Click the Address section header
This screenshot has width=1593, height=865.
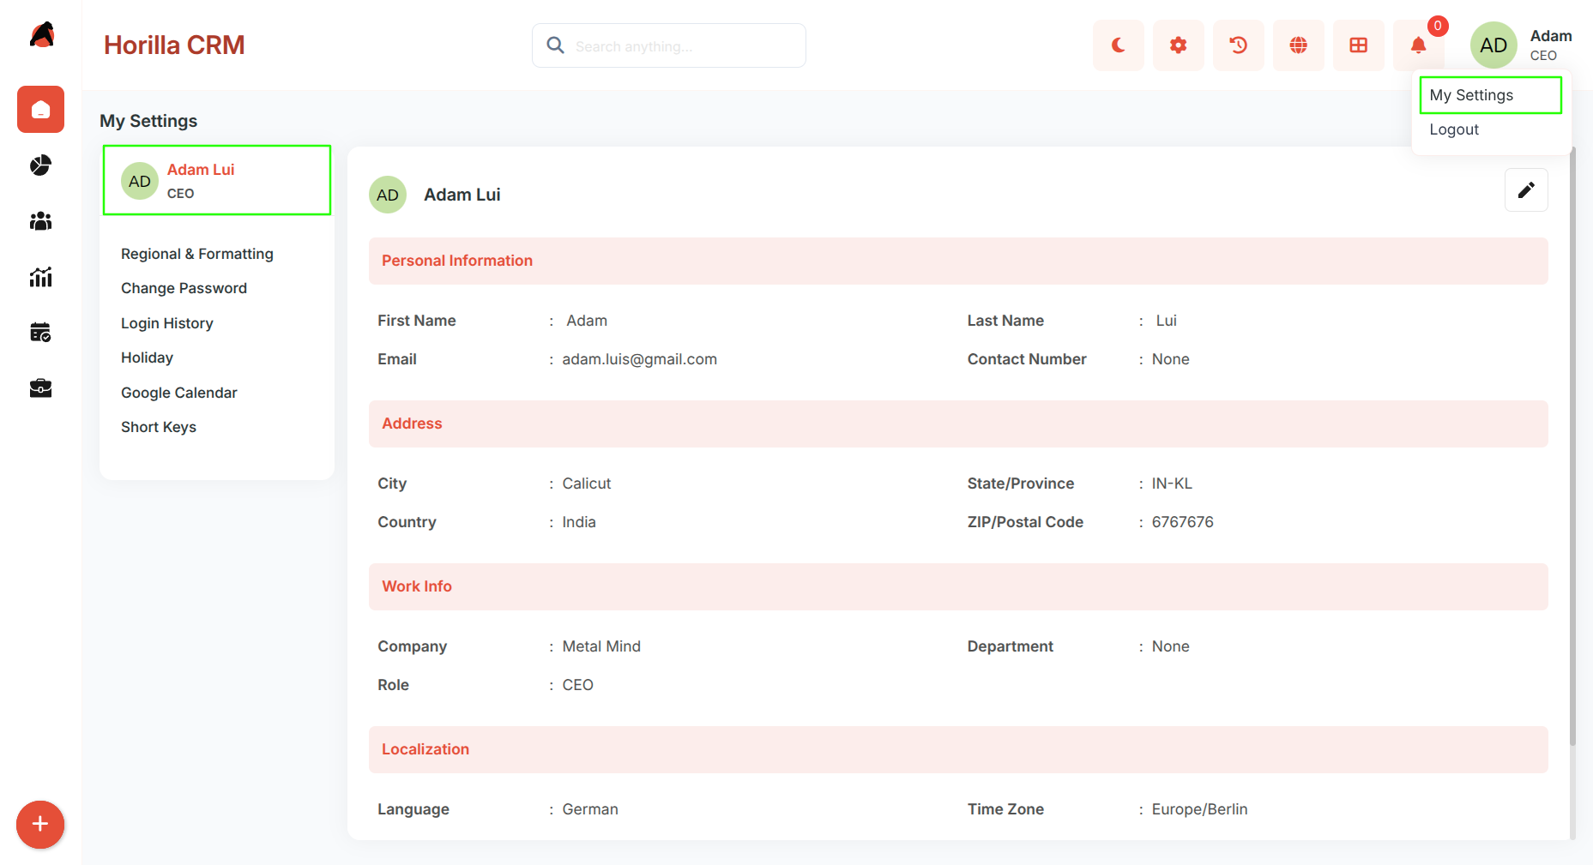point(958,423)
